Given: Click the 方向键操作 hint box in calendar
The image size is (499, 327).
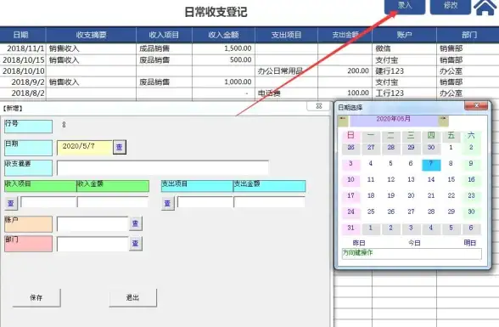Looking at the screenshot, I should click(x=412, y=254).
